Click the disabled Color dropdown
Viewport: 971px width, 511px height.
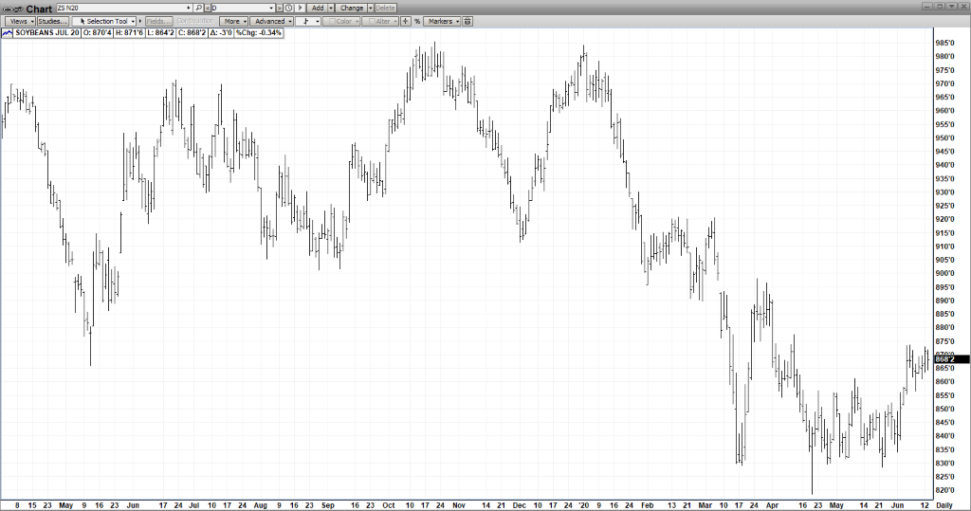coord(341,21)
